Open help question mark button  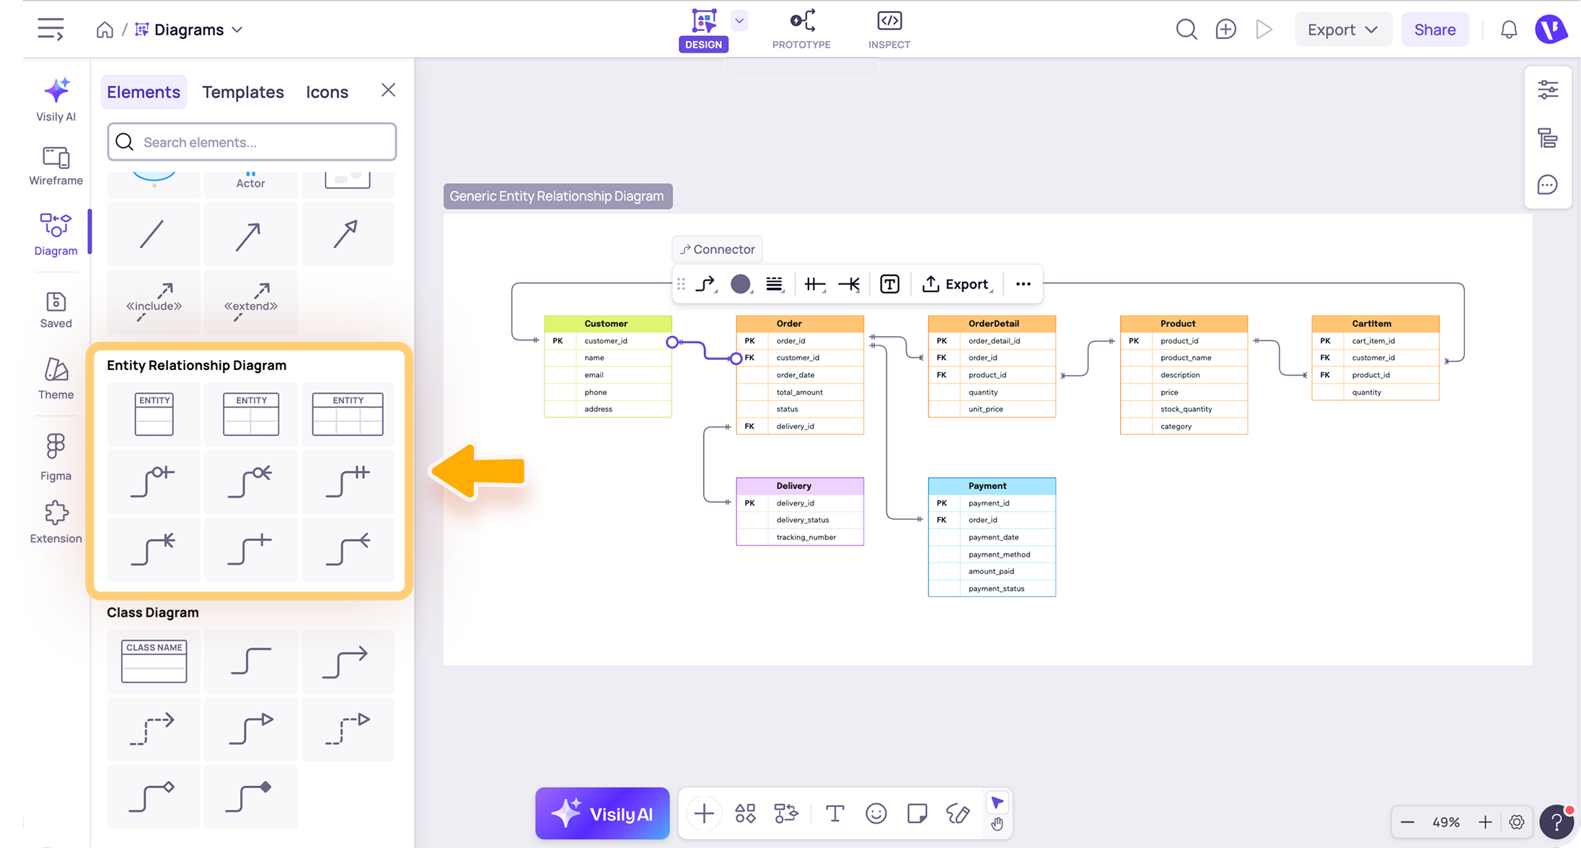1556,822
